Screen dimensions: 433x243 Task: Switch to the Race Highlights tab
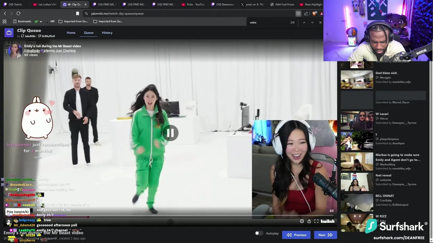[x=311, y=4]
